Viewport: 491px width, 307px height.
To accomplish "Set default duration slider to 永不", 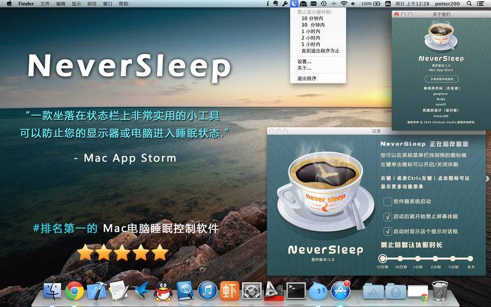I will pyautogui.click(x=470, y=258).
